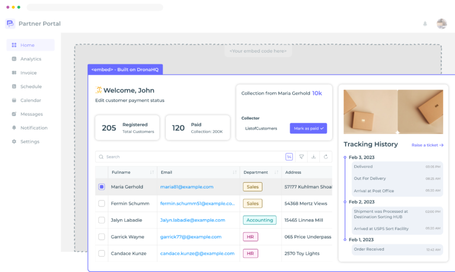Check the Jalyn Labadie row checkbox
Viewport: 455px width, 272px height.
click(101, 220)
